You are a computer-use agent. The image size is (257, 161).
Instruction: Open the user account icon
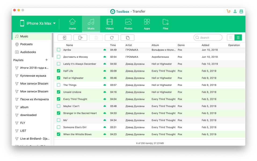235,11
